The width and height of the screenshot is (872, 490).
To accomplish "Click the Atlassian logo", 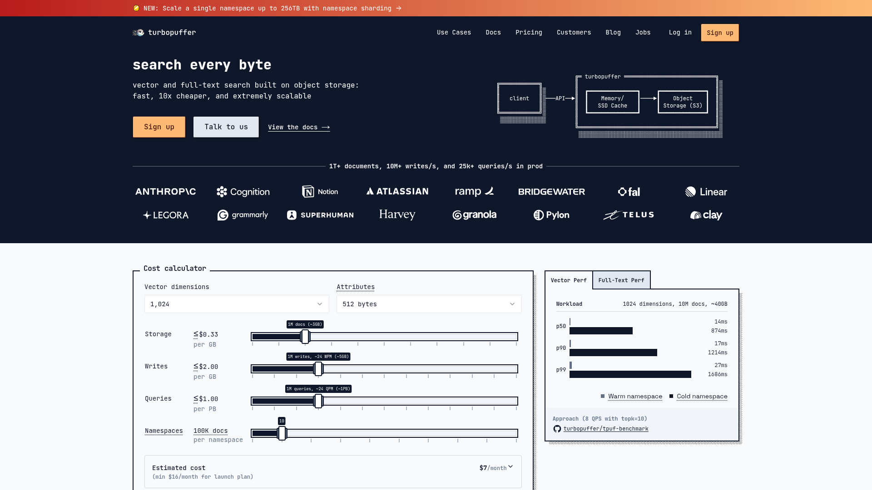I will coord(397,191).
